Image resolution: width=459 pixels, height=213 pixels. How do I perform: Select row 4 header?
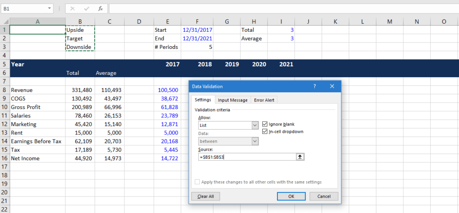click(5, 55)
